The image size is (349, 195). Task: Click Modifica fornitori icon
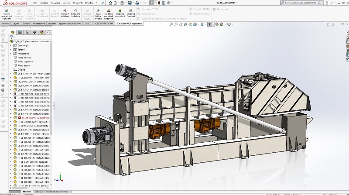pos(131,10)
